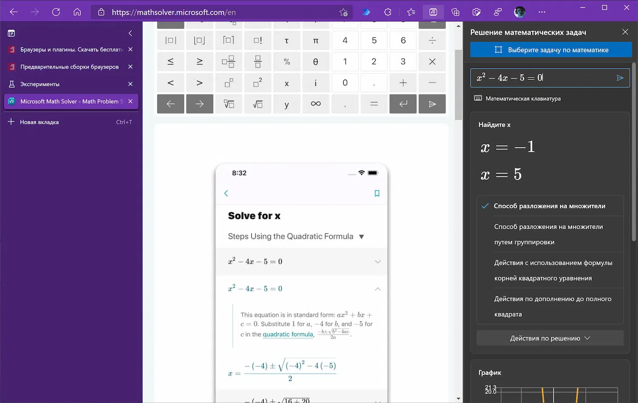Viewport: 638px width, 403px height.
Task: Close the 'Решение математических задач' side panel
Action: (625, 32)
